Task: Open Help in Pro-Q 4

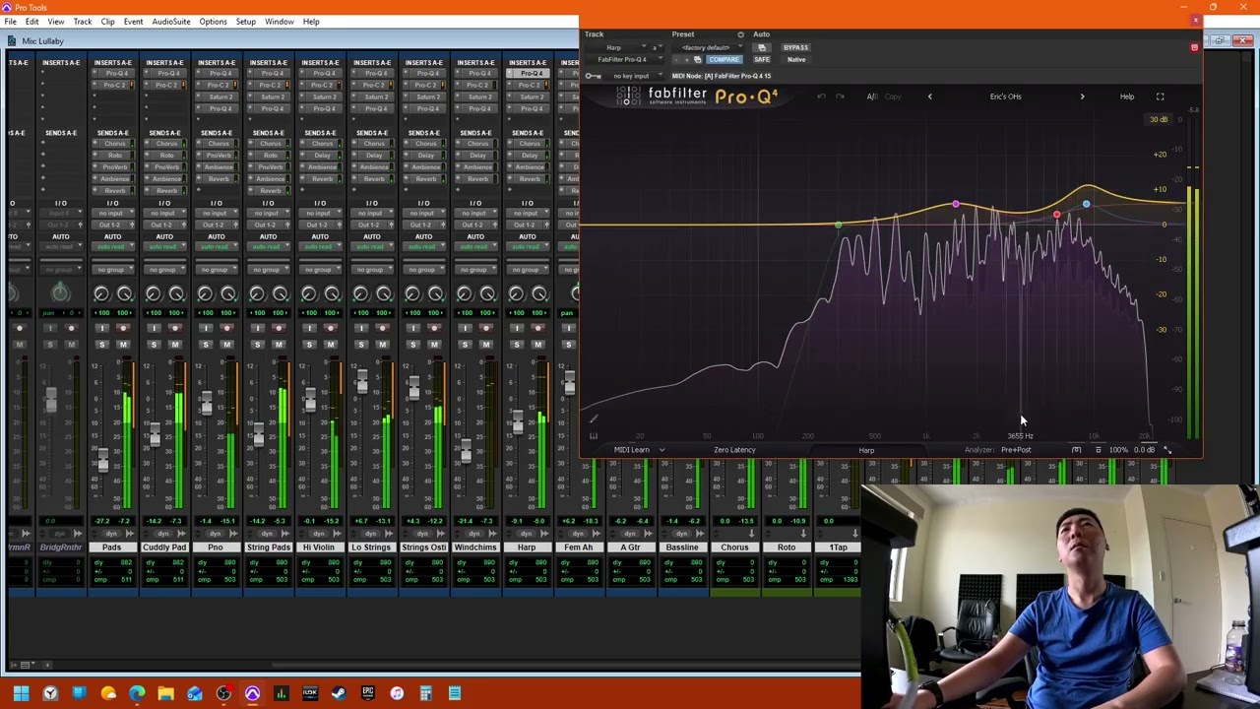Action: 1127,97
